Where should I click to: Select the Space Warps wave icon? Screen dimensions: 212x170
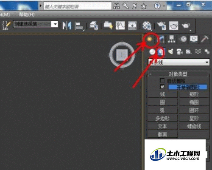(198, 52)
